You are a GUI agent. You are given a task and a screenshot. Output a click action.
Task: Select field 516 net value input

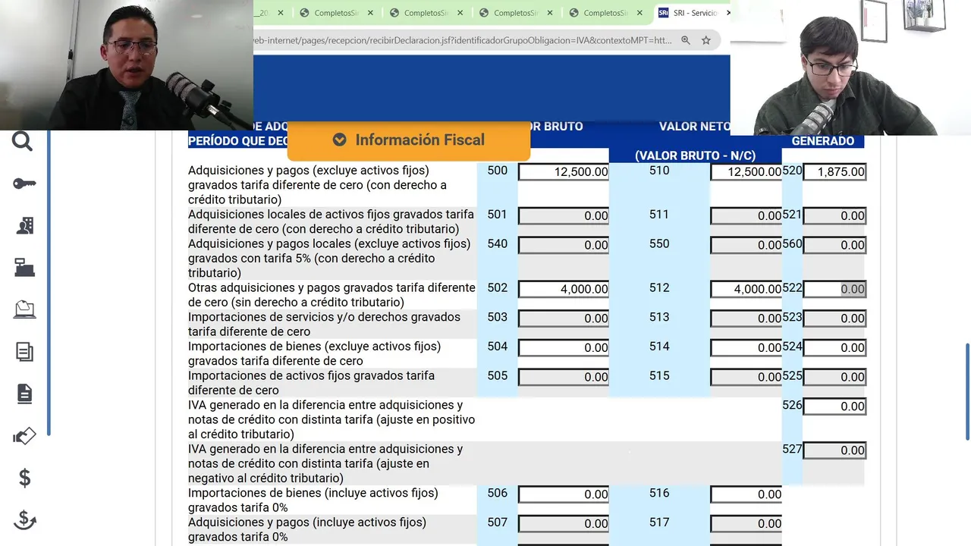click(x=746, y=494)
